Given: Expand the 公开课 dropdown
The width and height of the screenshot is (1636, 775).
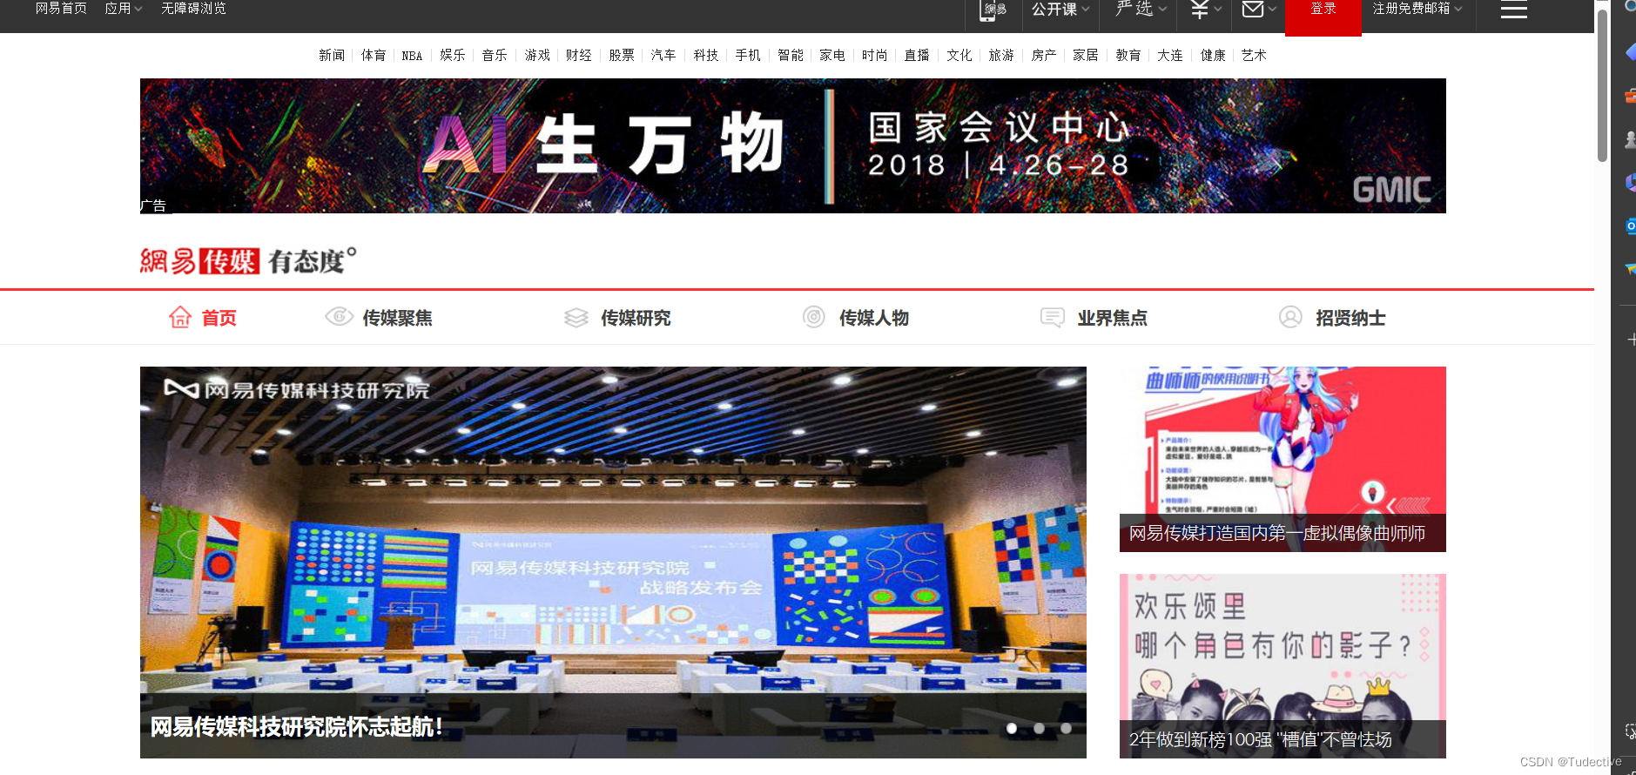Looking at the screenshot, I should tap(1060, 10).
